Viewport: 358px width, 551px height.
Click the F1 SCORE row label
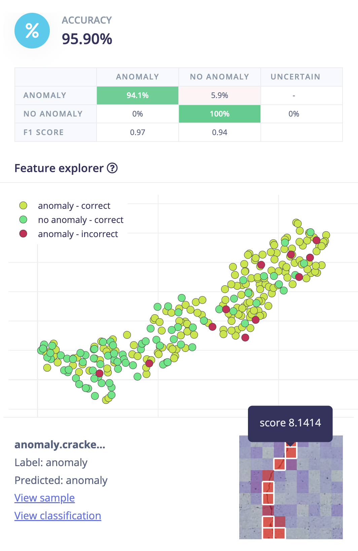coord(43,132)
